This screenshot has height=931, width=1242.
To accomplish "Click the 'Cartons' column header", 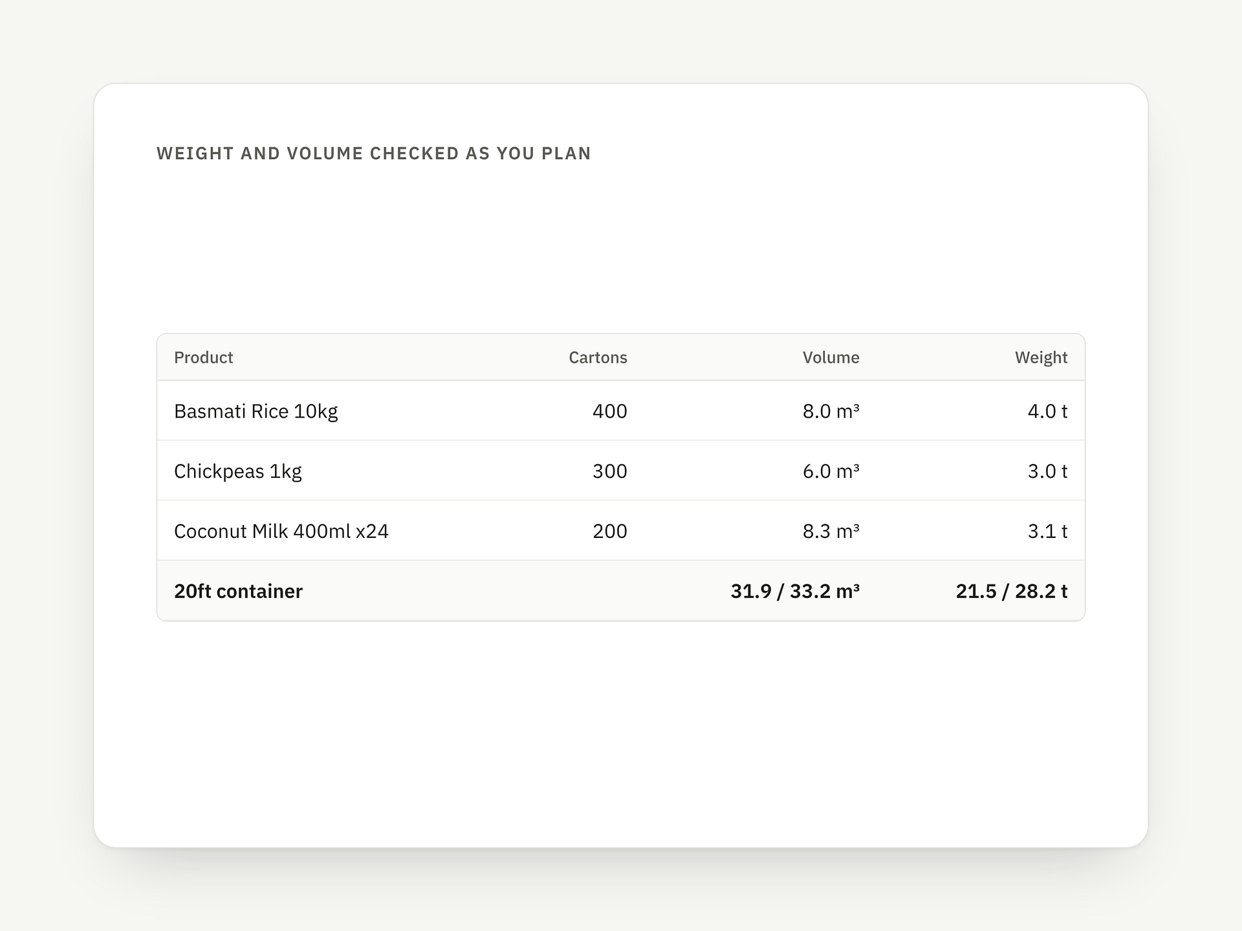I will (x=598, y=358).
